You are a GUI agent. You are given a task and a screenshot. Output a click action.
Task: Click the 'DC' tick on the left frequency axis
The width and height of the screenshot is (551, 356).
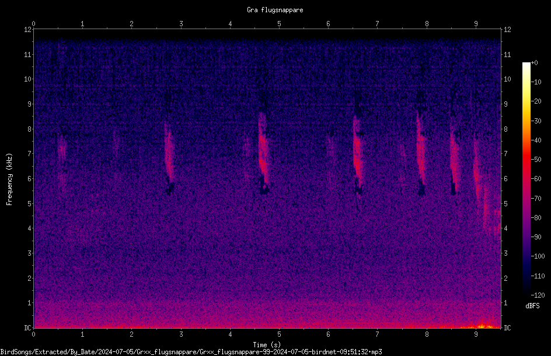click(x=27, y=327)
